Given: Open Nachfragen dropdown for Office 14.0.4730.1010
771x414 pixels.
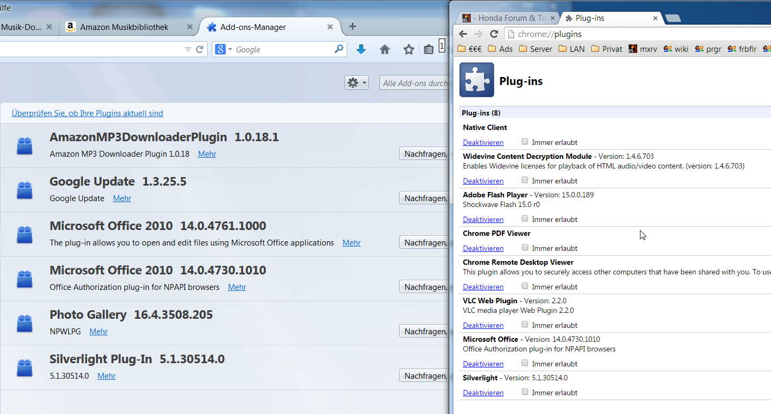Looking at the screenshot, I should click(424, 287).
